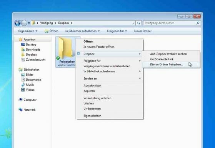This screenshot has height=148, width=215.
Task: Click the Neuer Ordner toolbar button
Action: (x=143, y=31)
